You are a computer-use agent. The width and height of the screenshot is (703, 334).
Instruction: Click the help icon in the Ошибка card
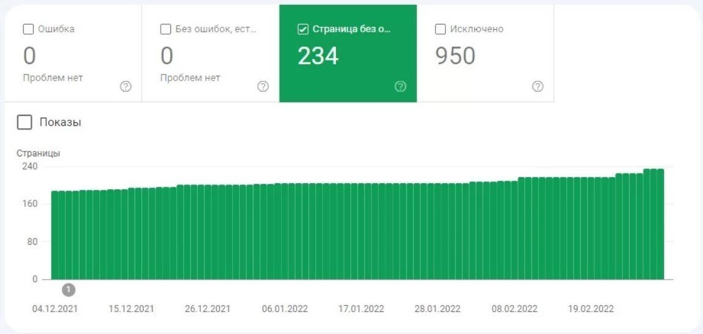pos(126,87)
